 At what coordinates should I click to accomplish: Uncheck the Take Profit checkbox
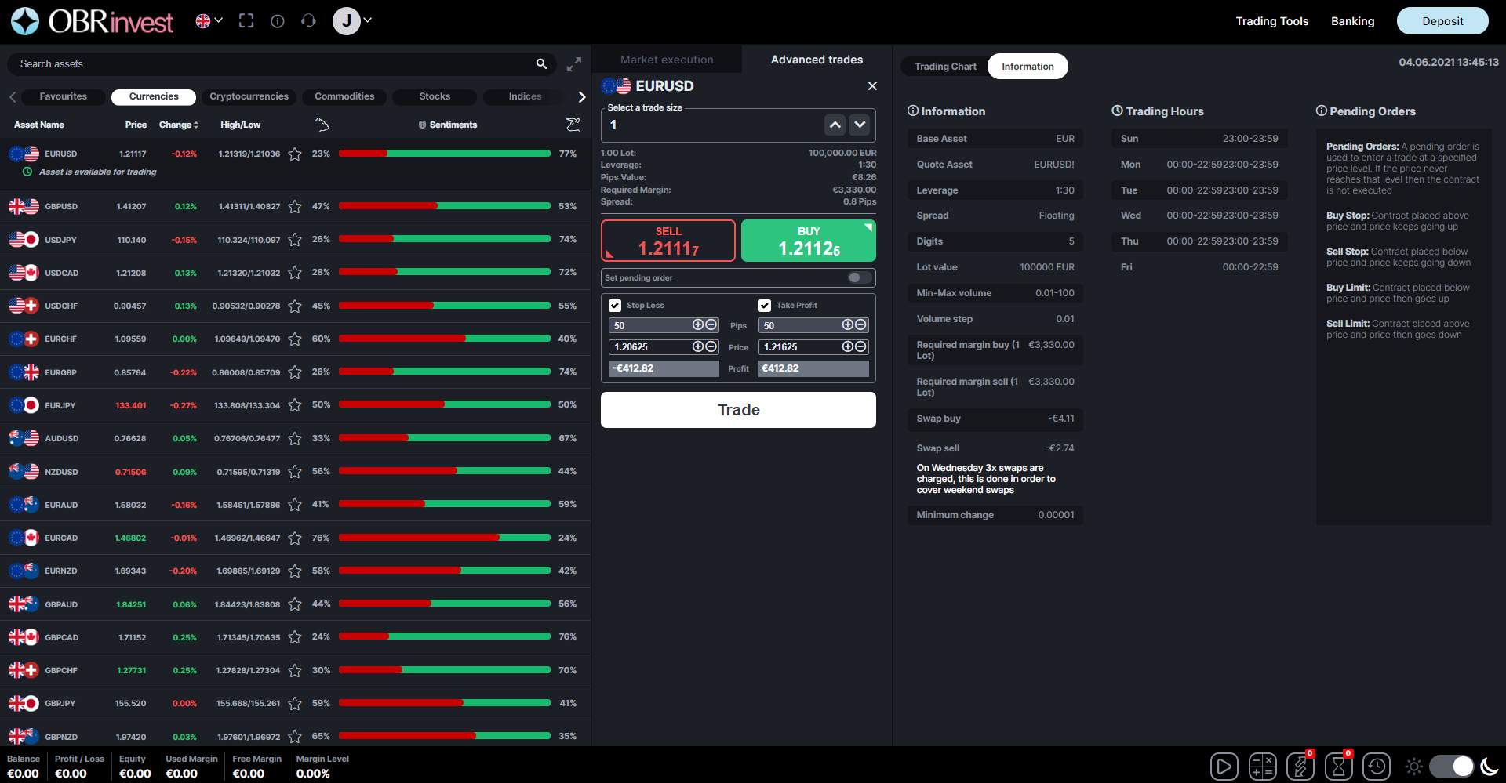[x=765, y=305]
